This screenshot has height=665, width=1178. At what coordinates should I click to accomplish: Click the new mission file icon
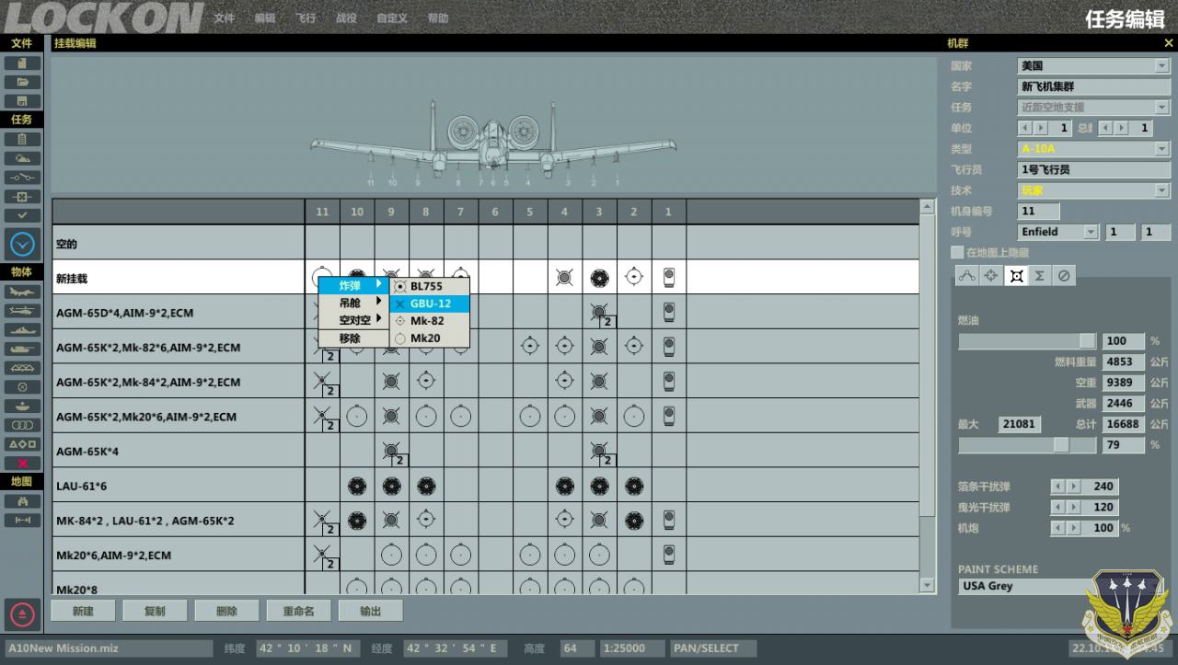point(22,63)
